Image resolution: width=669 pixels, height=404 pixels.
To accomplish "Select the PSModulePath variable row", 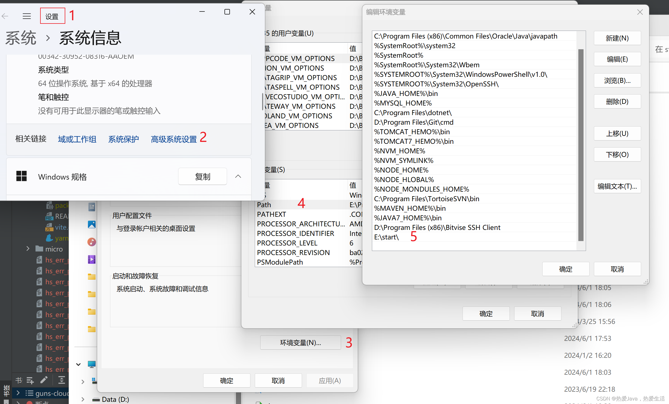I will [x=309, y=262].
